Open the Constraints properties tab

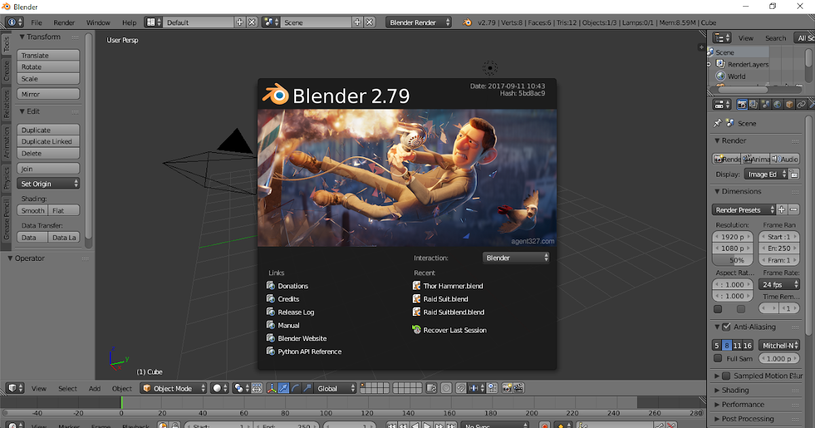click(x=801, y=105)
